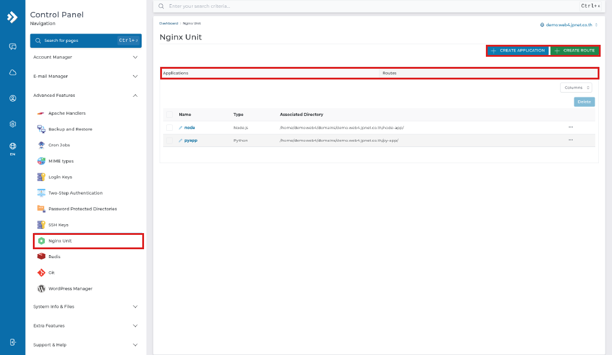Viewport: 612px width, 355px height.
Task: Click the magnifier icon in top search bar
Action: 161,6
